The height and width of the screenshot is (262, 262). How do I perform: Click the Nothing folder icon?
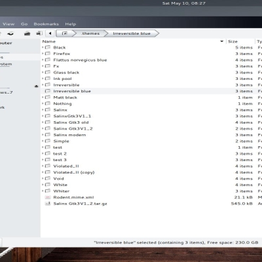(x=48, y=103)
